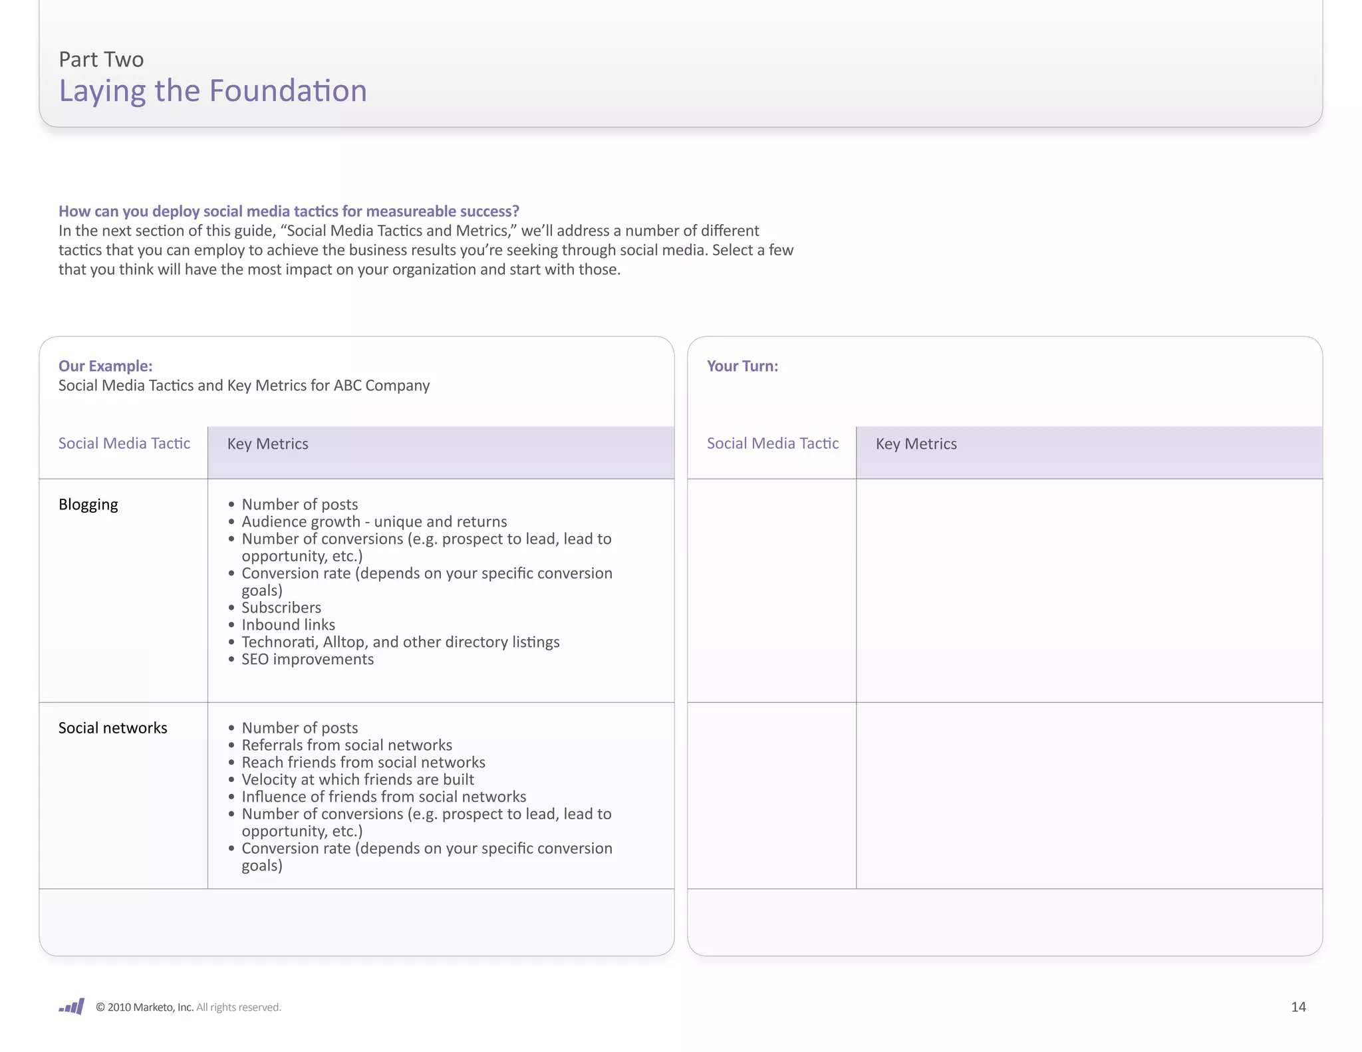Click the page number 14
The image size is (1362, 1052).
[x=1298, y=1007]
